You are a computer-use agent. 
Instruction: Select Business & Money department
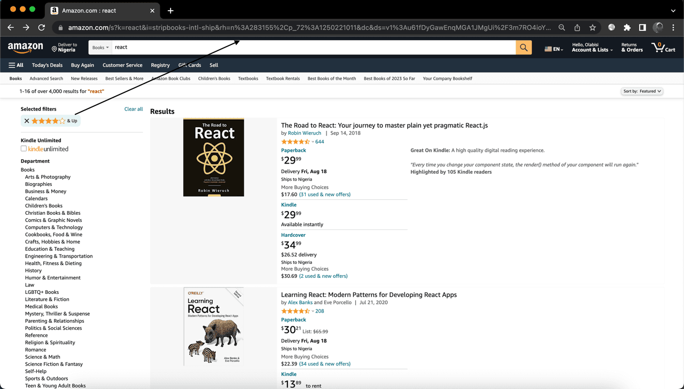click(46, 191)
